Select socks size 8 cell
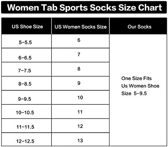 [81, 69]
